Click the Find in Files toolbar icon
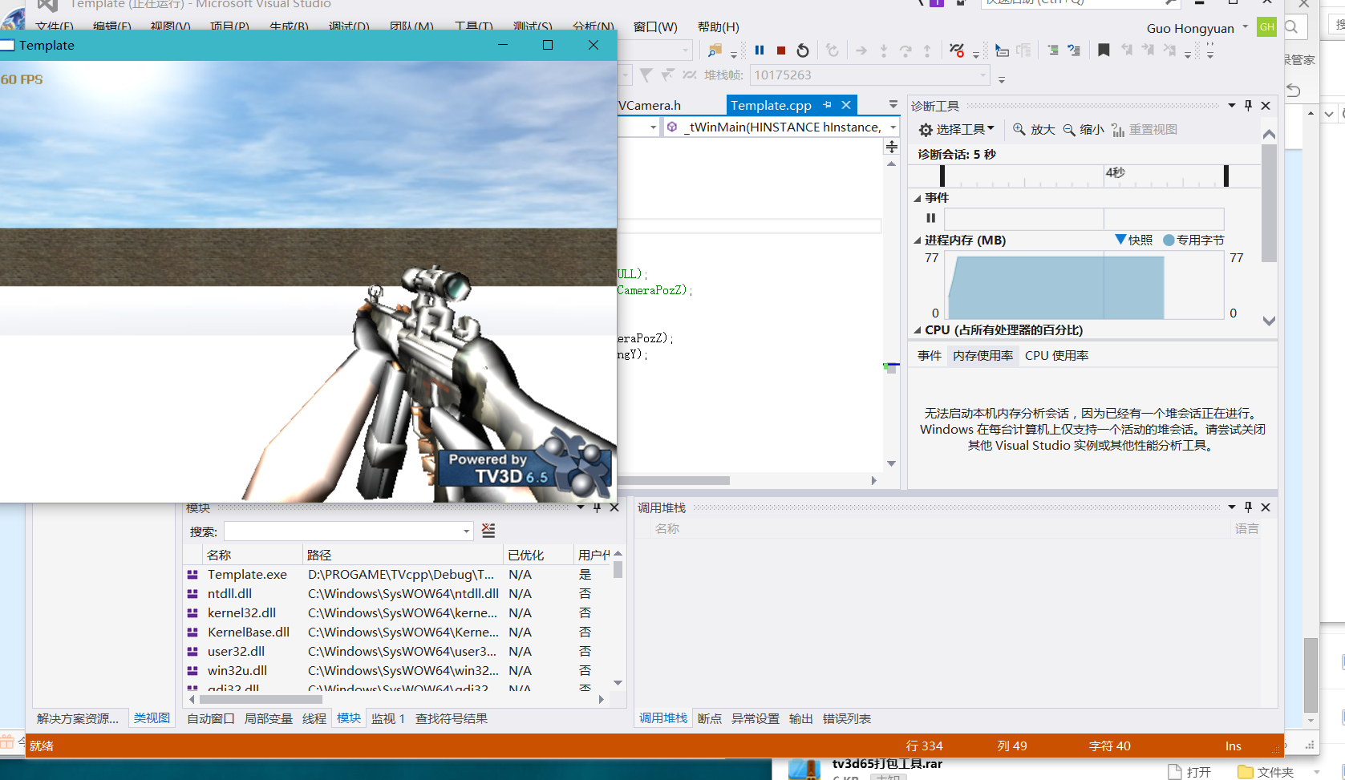Image resolution: width=1345 pixels, height=780 pixels. click(x=715, y=51)
